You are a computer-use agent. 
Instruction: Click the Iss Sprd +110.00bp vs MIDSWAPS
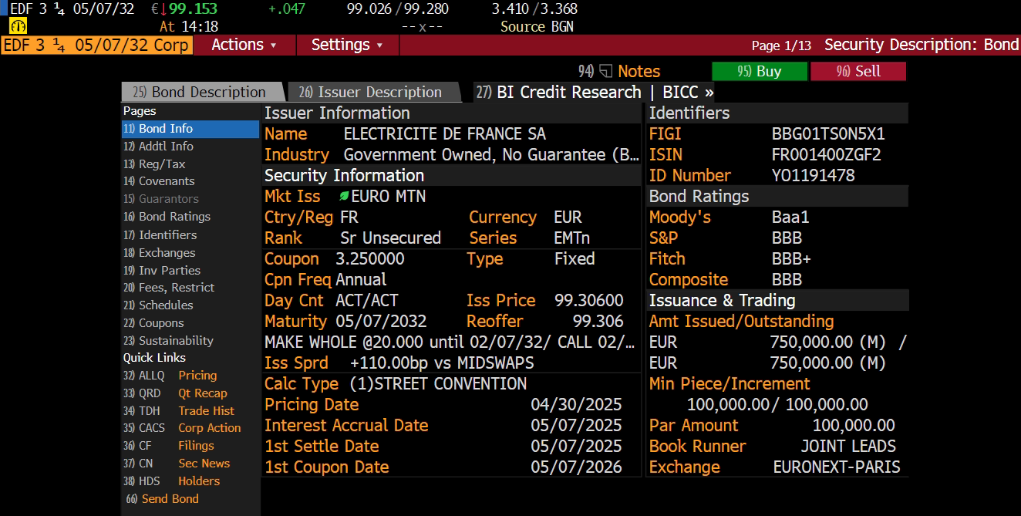(442, 363)
